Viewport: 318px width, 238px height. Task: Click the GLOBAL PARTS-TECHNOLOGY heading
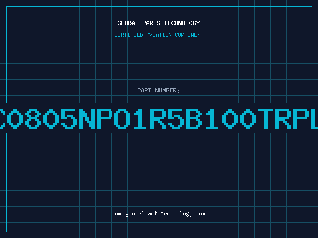(159, 23)
